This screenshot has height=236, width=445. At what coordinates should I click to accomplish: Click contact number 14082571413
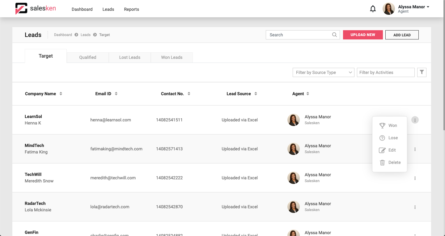(x=169, y=149)
